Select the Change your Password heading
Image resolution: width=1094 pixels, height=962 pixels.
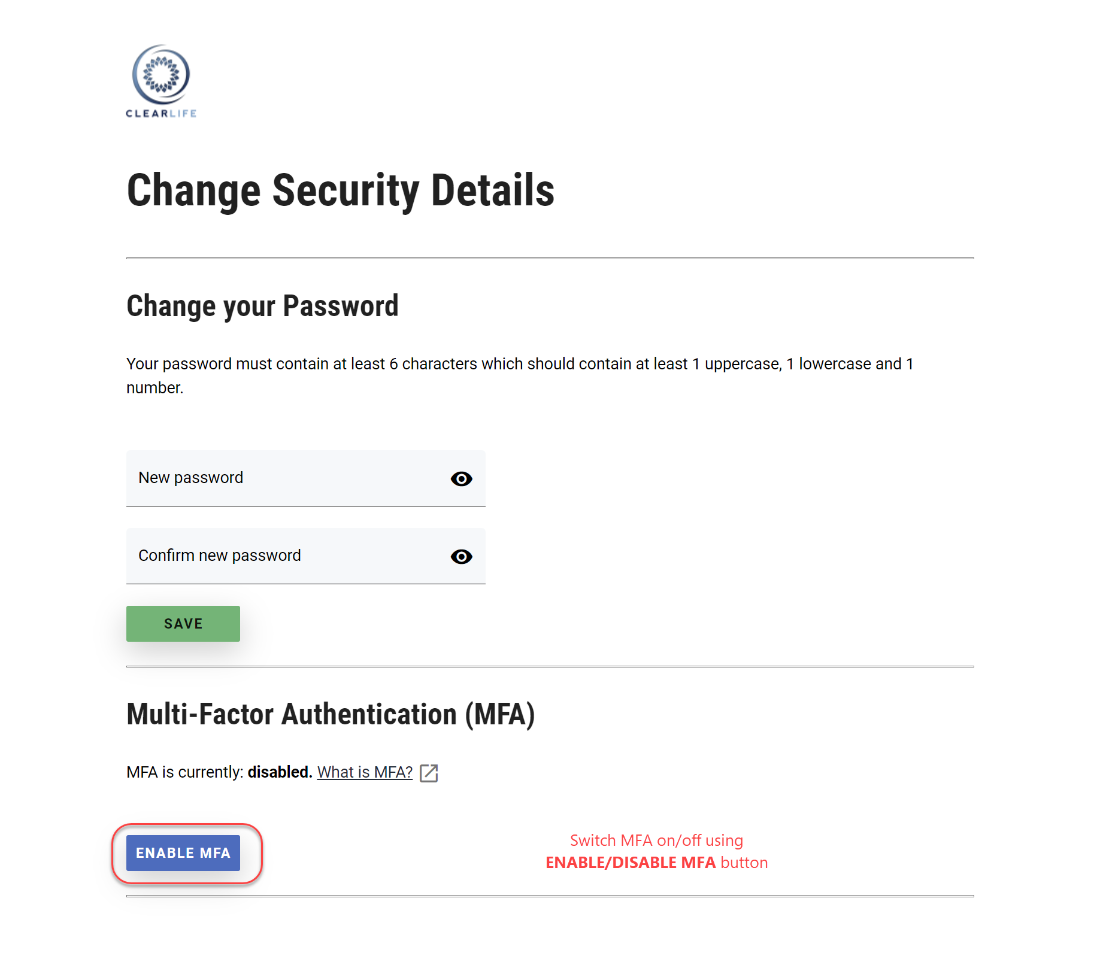[262, 306]
